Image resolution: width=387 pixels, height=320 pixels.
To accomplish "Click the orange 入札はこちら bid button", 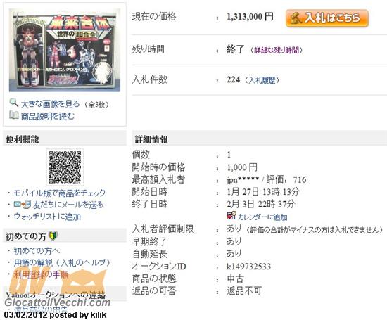I will pyautogui.click(x=327, y=18).
